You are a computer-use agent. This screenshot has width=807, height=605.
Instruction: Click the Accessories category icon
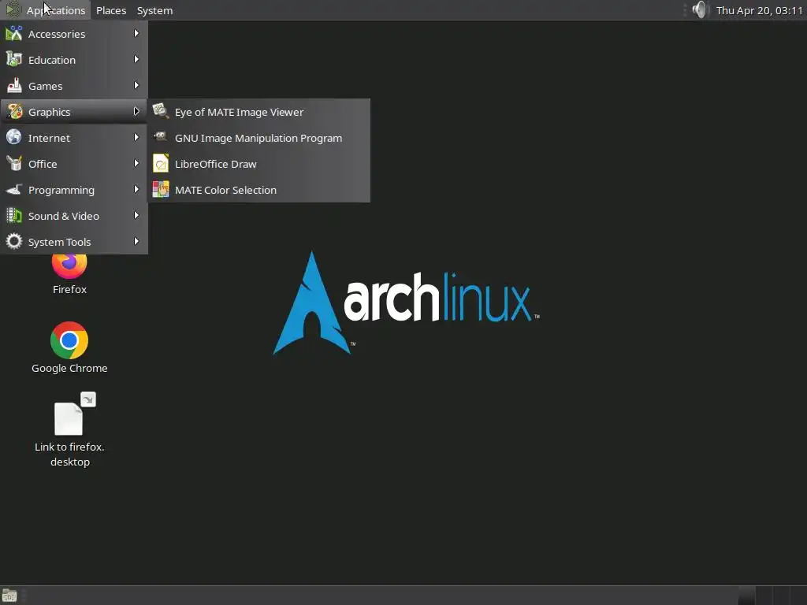(x=14, y=34)
